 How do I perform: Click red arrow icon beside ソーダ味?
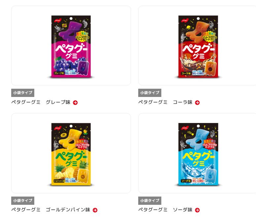point(197,210)
